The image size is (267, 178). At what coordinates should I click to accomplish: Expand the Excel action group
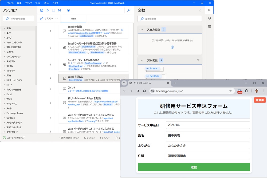[x=4, y=94]
